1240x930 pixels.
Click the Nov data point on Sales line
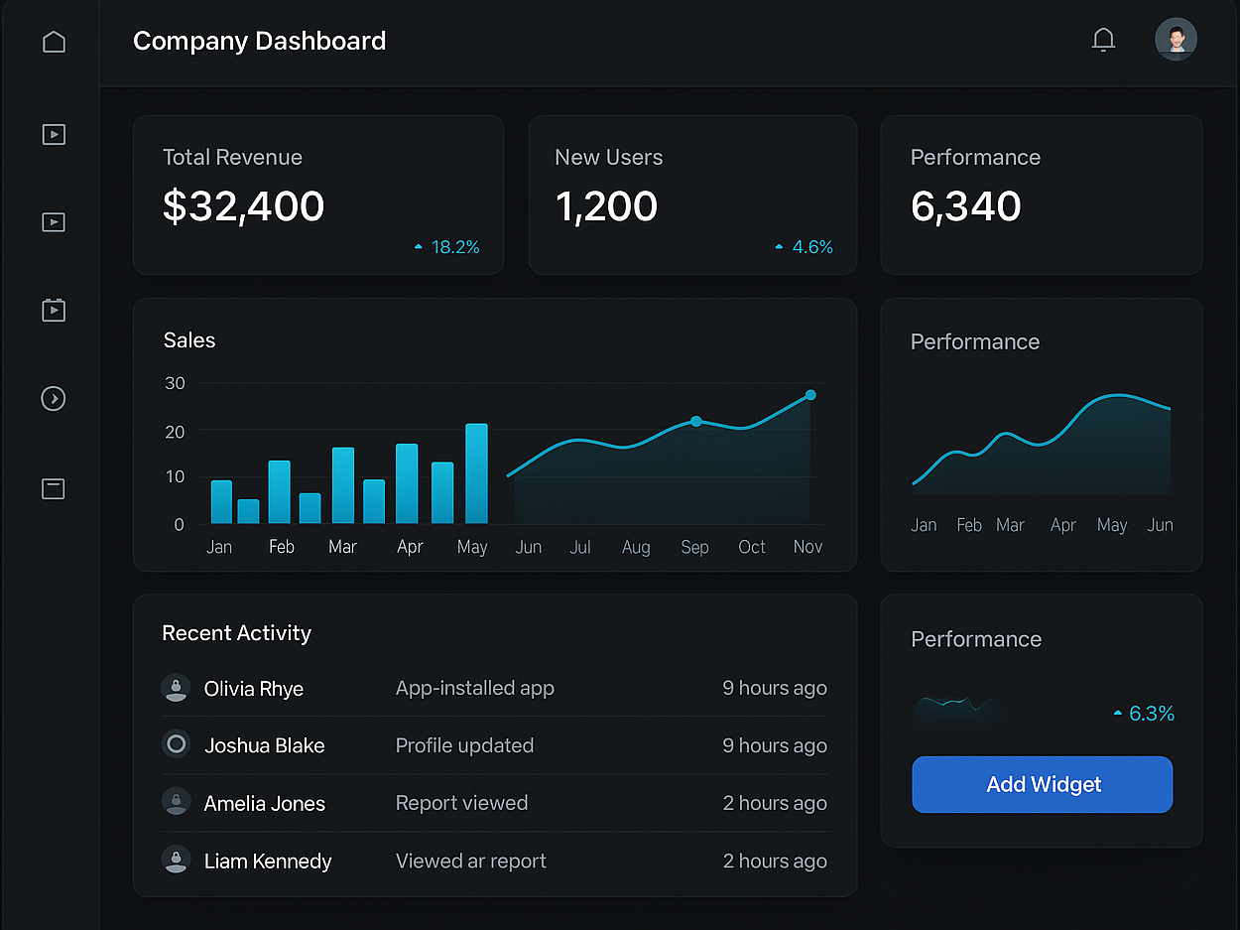(810, 395)
